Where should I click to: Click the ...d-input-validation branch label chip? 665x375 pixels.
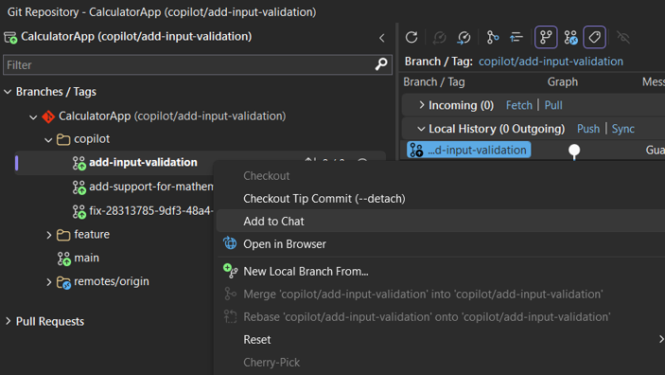[x=468, y=150]
